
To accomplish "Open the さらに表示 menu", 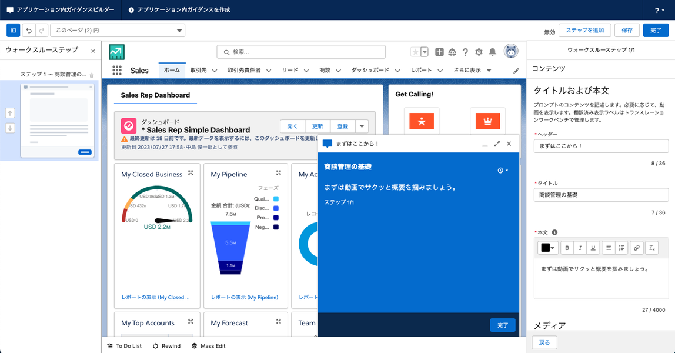I will click(472, 70).
